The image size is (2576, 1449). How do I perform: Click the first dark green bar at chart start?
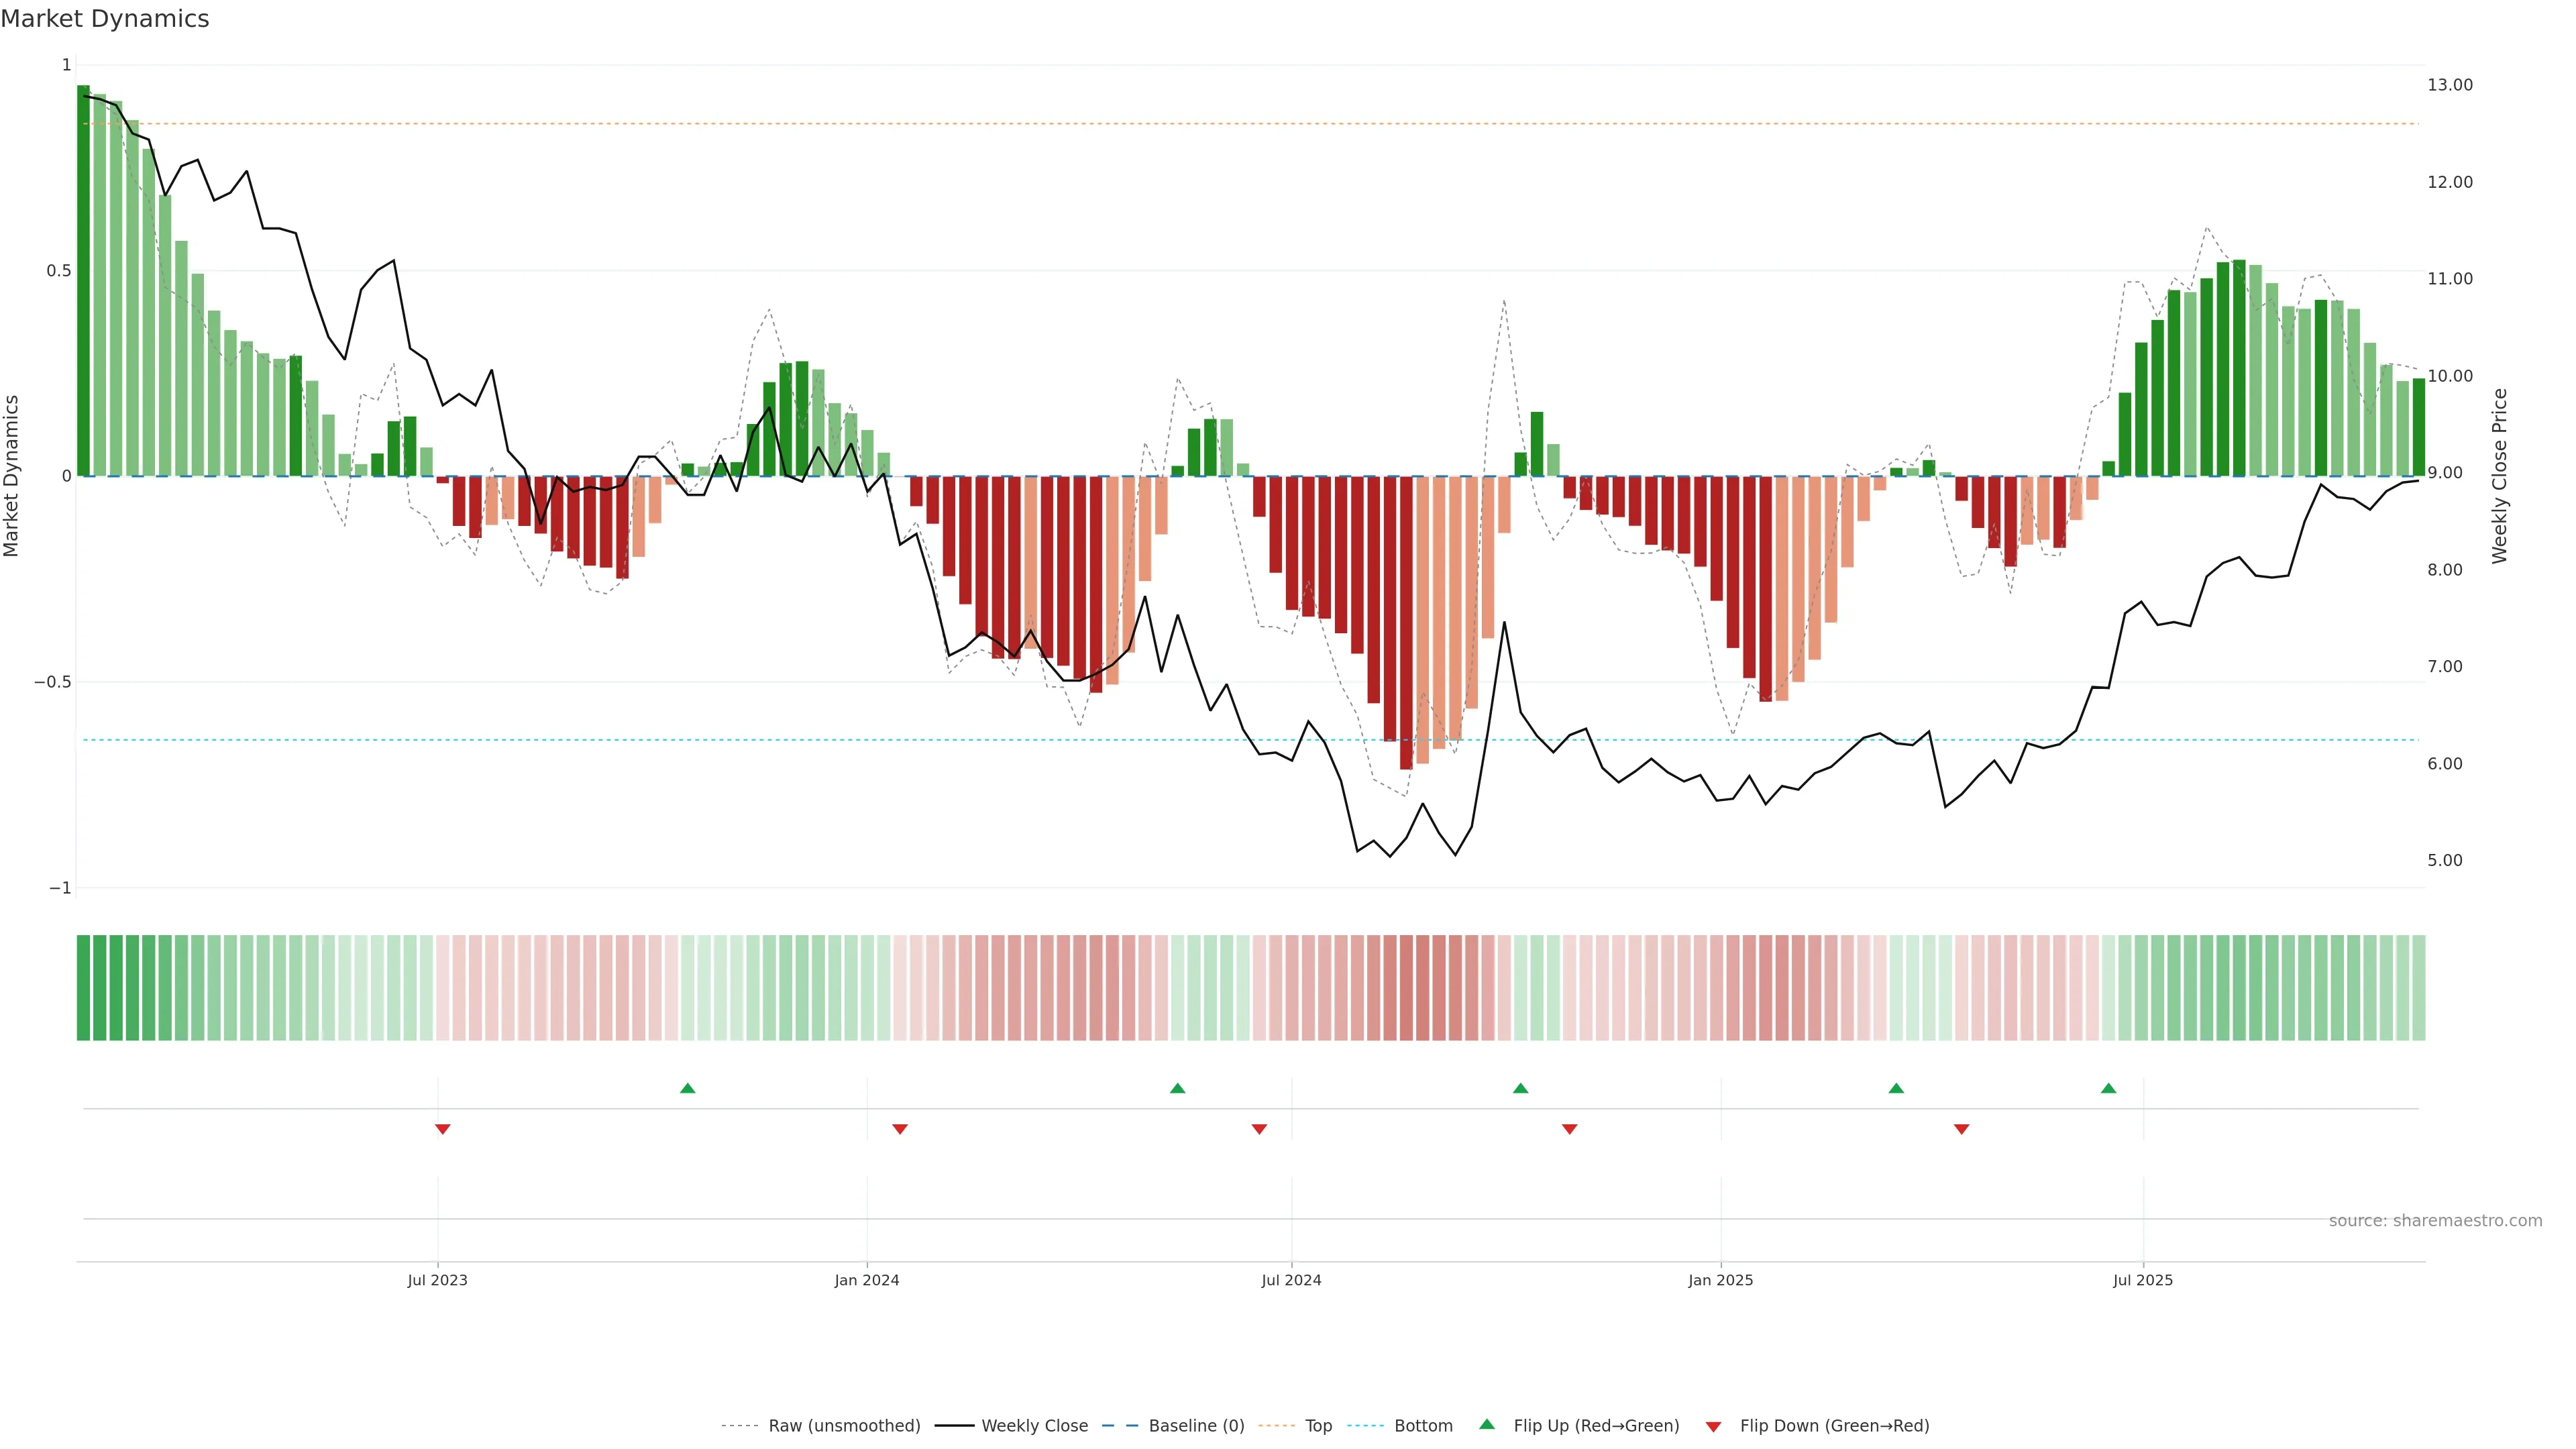point(83,280)
